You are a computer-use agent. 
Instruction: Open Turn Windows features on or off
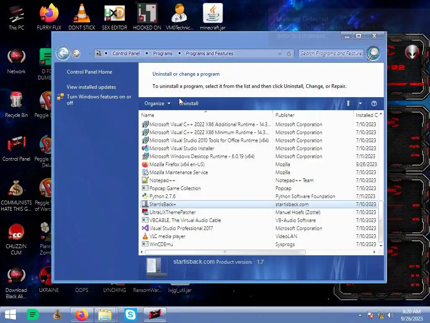pos(99,100)
